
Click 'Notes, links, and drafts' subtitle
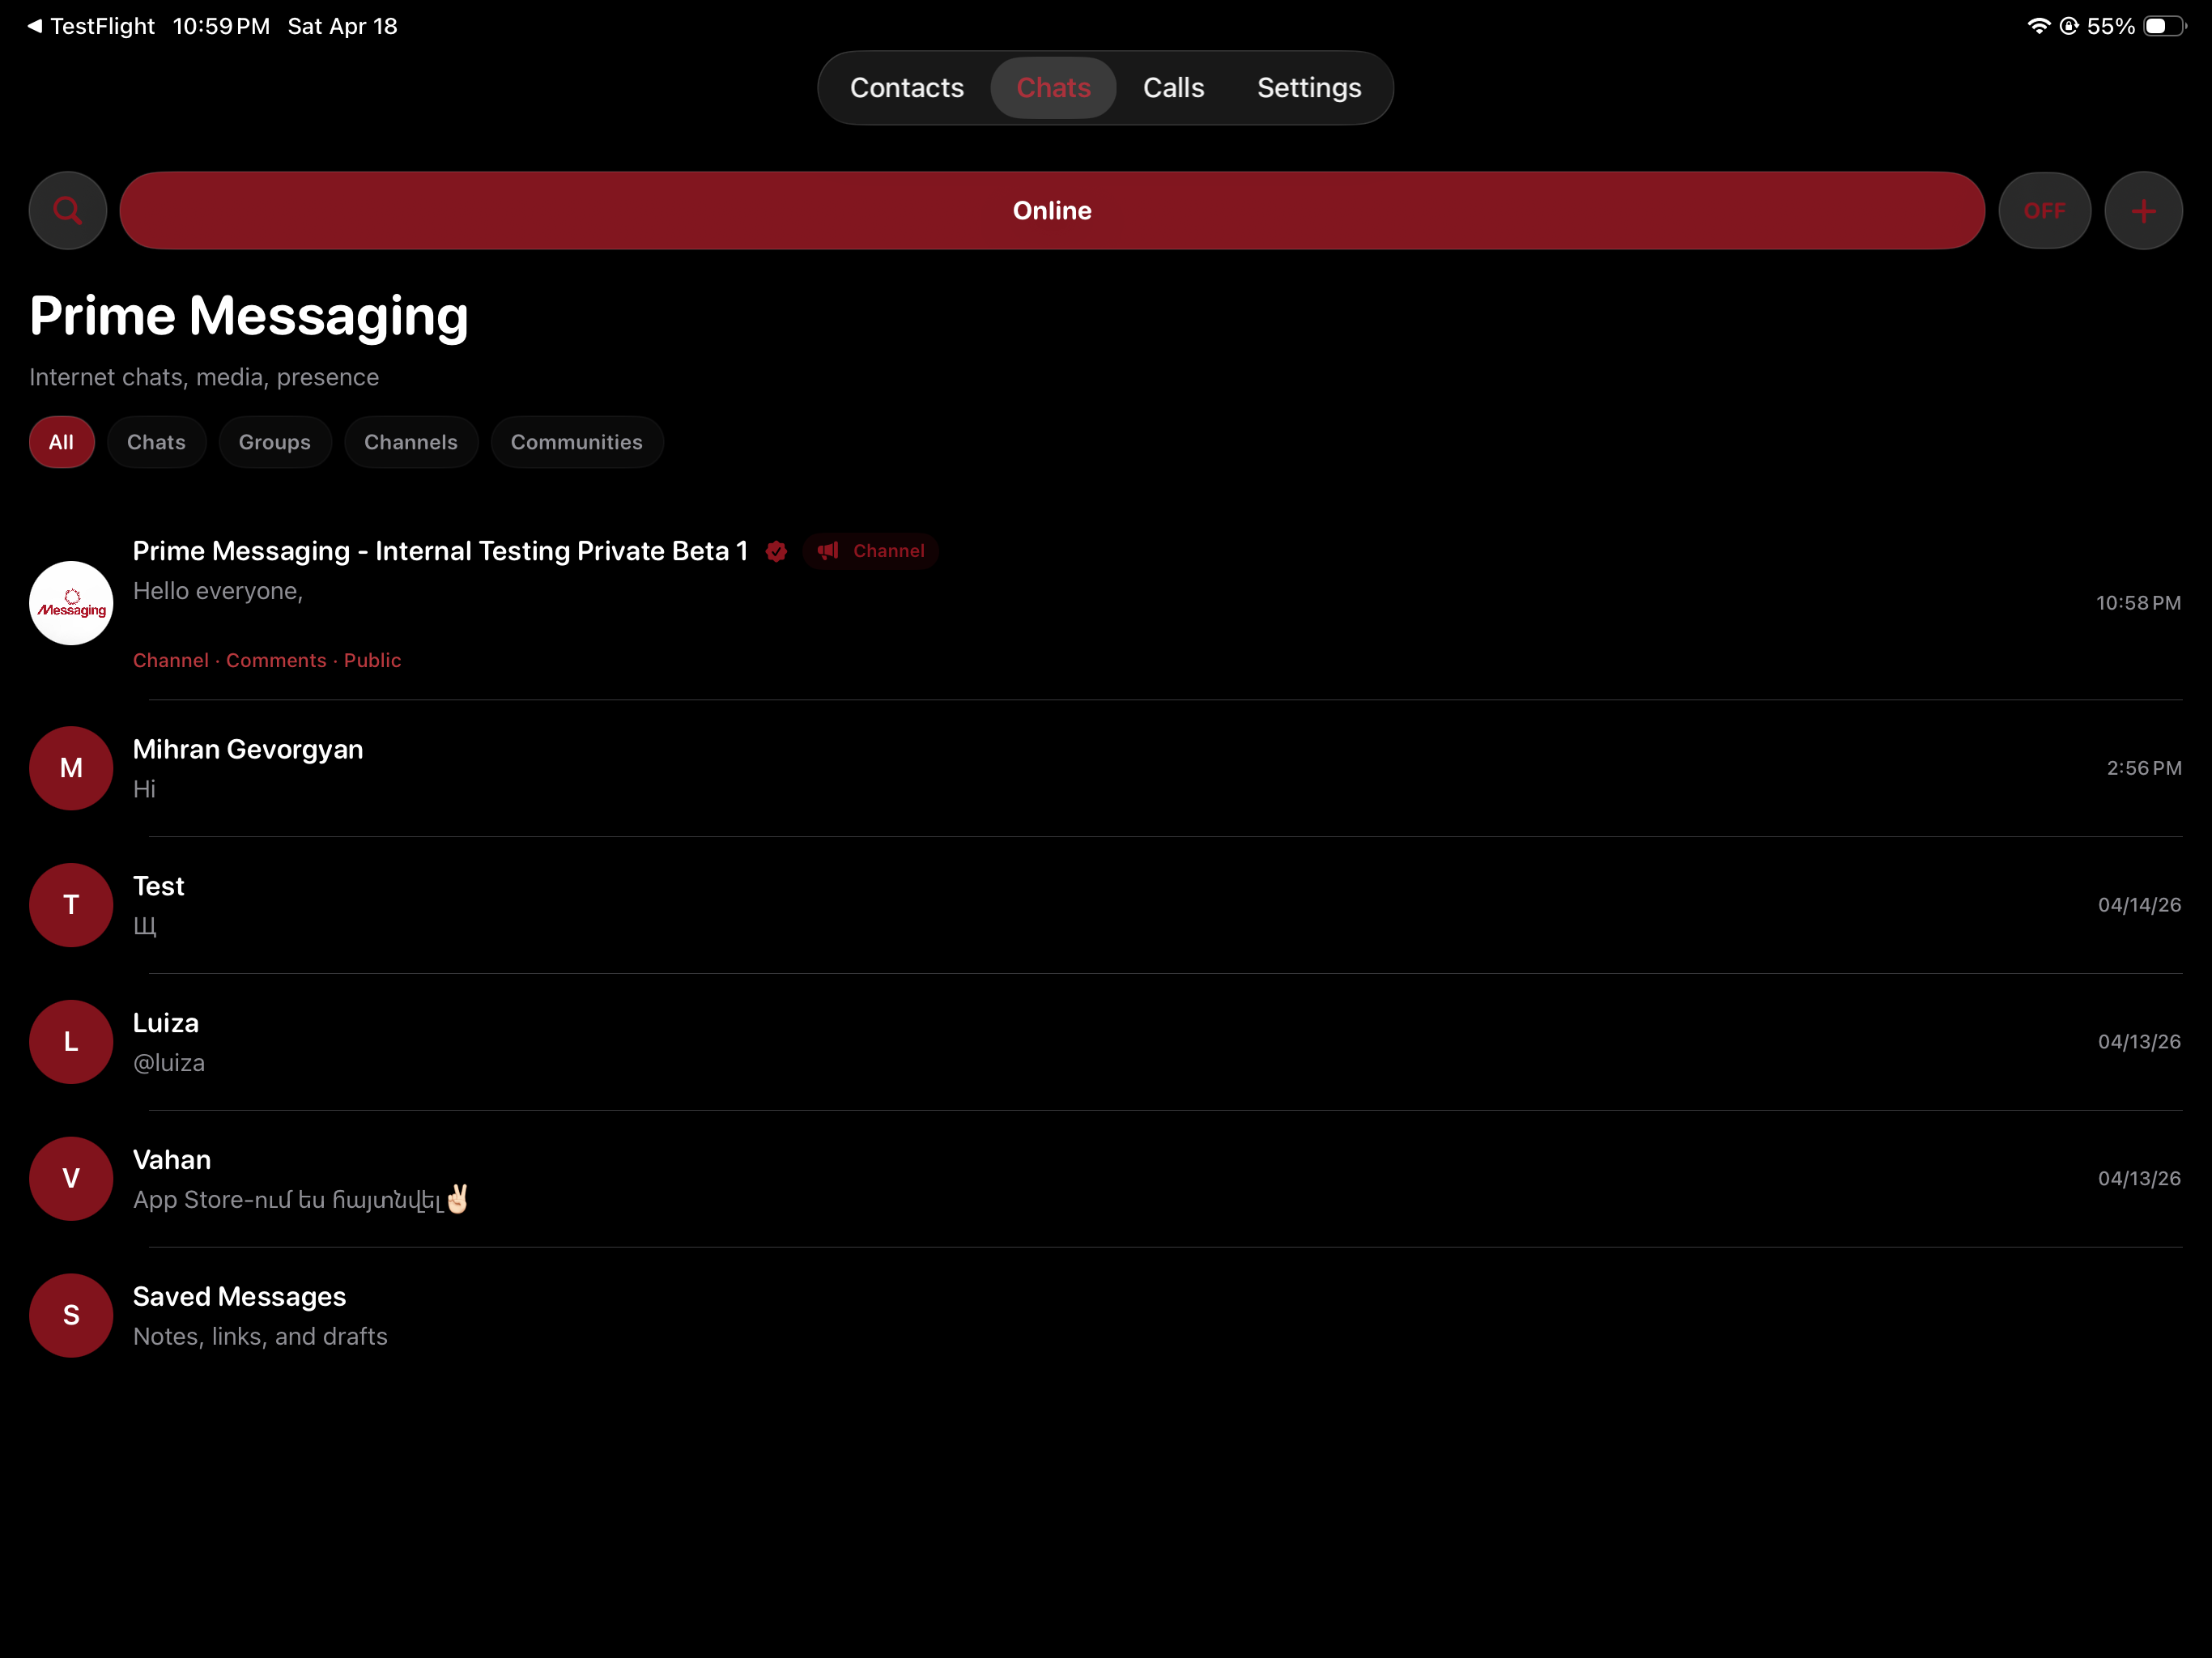[260, 1337]
